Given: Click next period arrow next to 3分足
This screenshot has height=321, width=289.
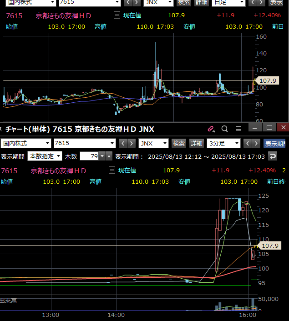Looking at the screenshot, I should click(x=256, y=144).
